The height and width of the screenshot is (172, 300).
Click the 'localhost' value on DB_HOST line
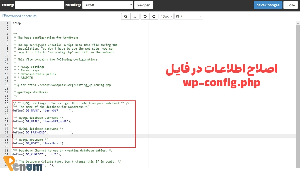pos(52,143)
